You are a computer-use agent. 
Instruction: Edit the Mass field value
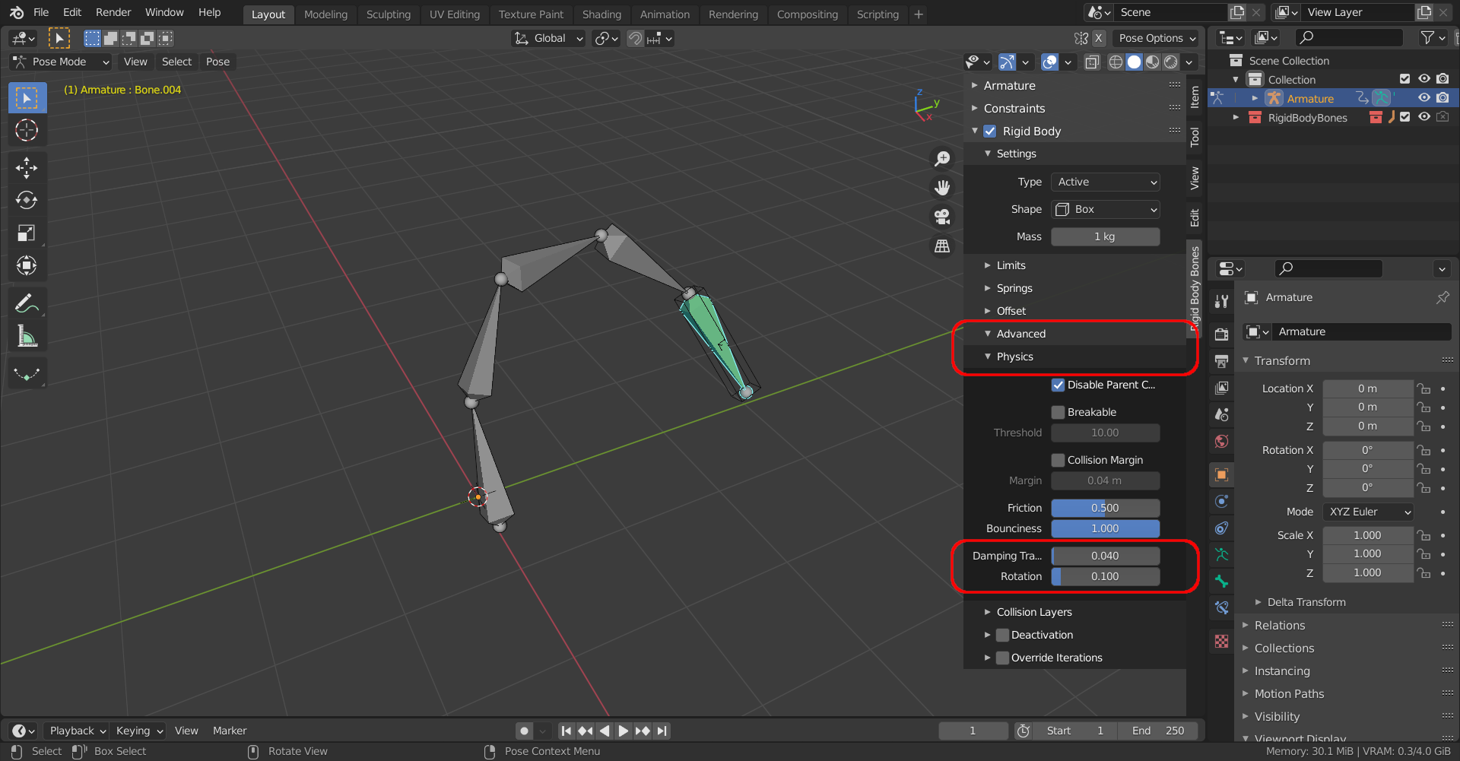point(1105,236)
